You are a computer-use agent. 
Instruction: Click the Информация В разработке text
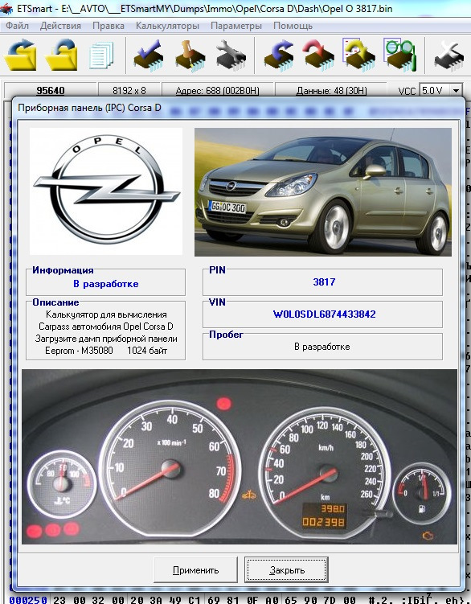(106, 284)
